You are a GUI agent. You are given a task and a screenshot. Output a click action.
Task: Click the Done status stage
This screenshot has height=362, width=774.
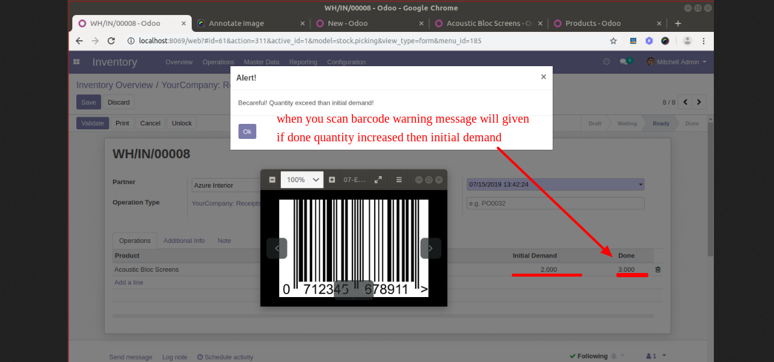tap(692, 123)
